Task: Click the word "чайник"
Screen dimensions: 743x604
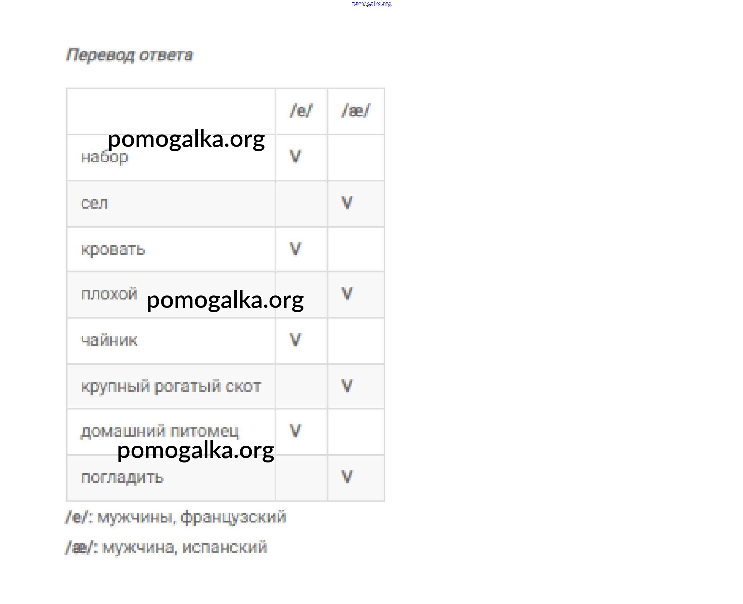Action: point(109,340)
